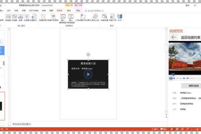Insert a 投票 voting question
201x134 pixels.
pos(20,18)
